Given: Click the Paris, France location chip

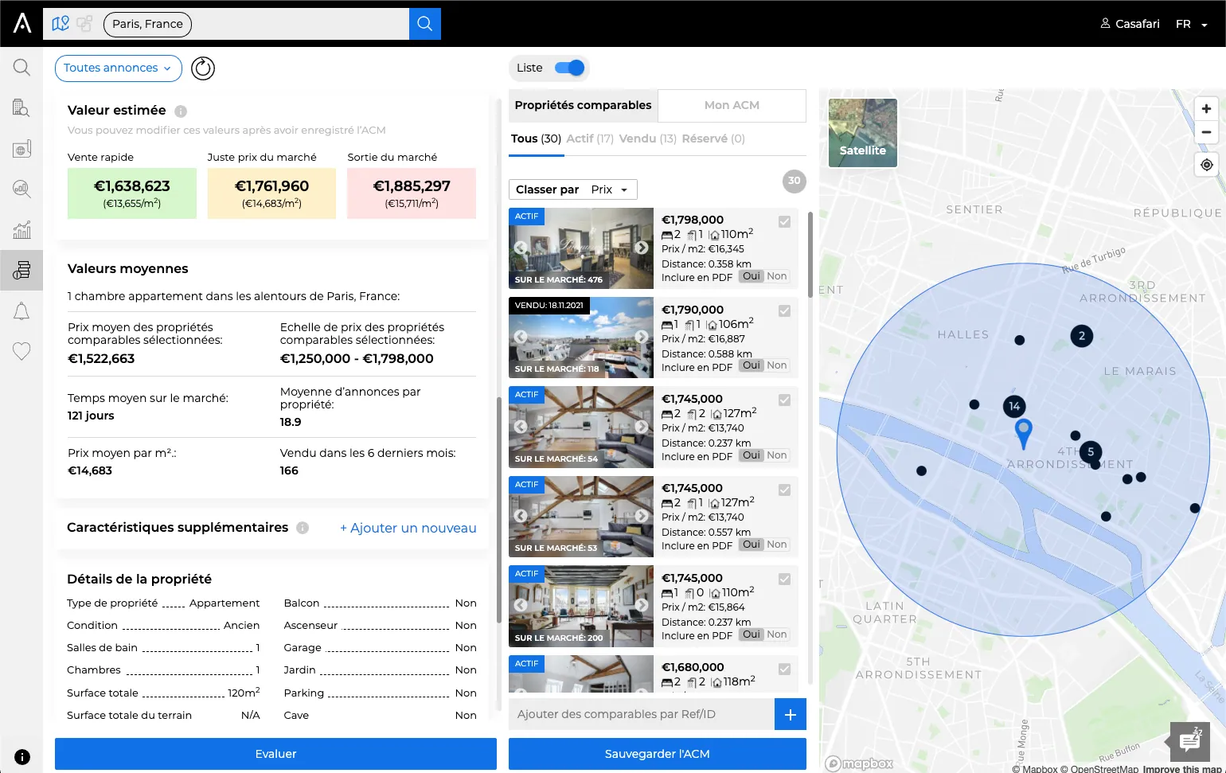Looking at the screenshot, I should click(x=147, y=24).
